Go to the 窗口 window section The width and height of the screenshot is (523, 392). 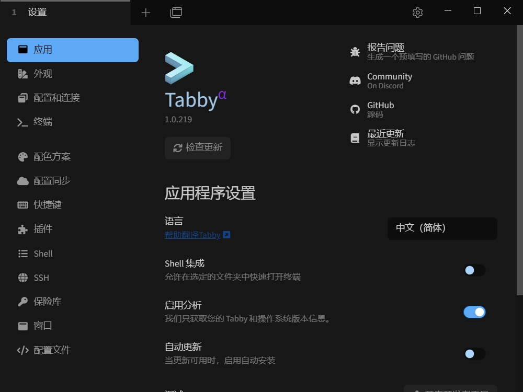pos(73,326)
